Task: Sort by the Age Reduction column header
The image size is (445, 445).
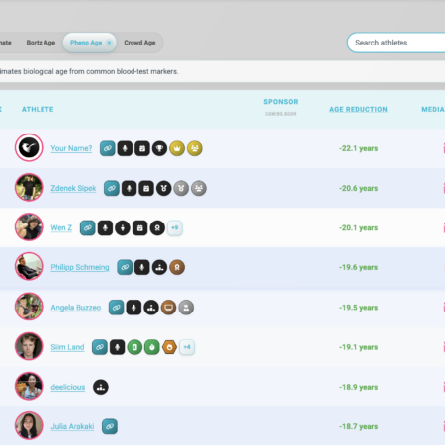Action: (x=358, y=110)
